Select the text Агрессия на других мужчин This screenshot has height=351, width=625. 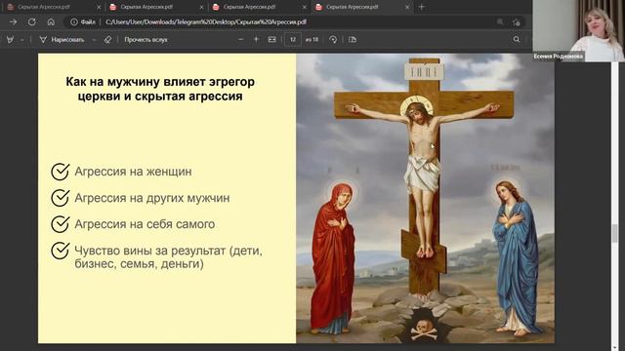[x=152, y=198]
